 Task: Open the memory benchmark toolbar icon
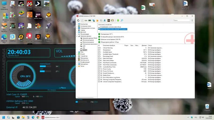90,21
